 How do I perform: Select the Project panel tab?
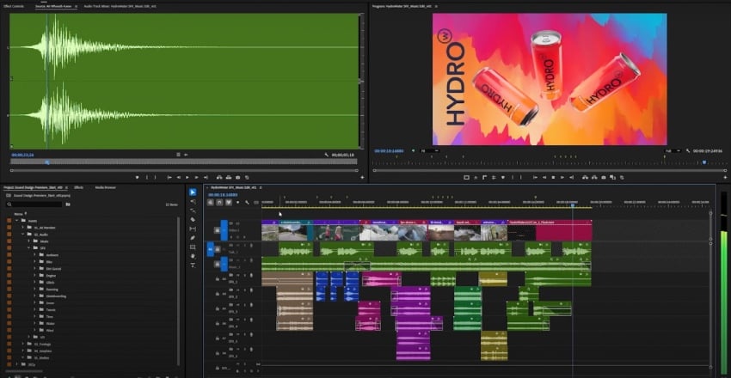tap(33, 187)
